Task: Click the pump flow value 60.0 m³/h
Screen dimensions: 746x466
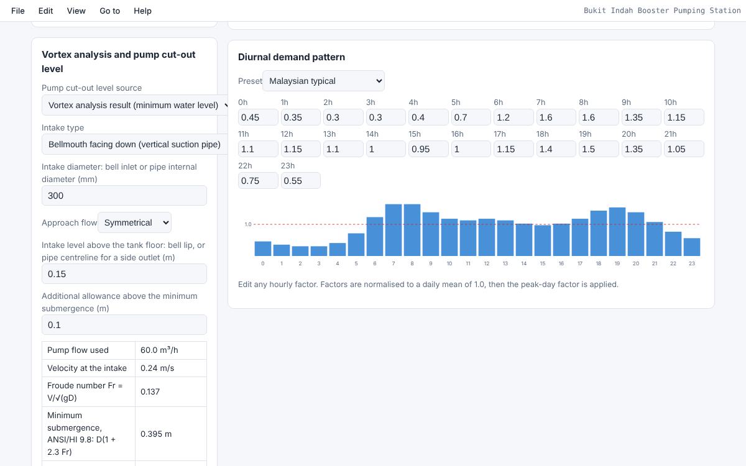Action: [159, 350]
